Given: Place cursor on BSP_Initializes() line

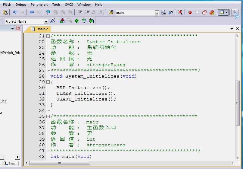Looking at the screenshot, I should tap(83, 88).
